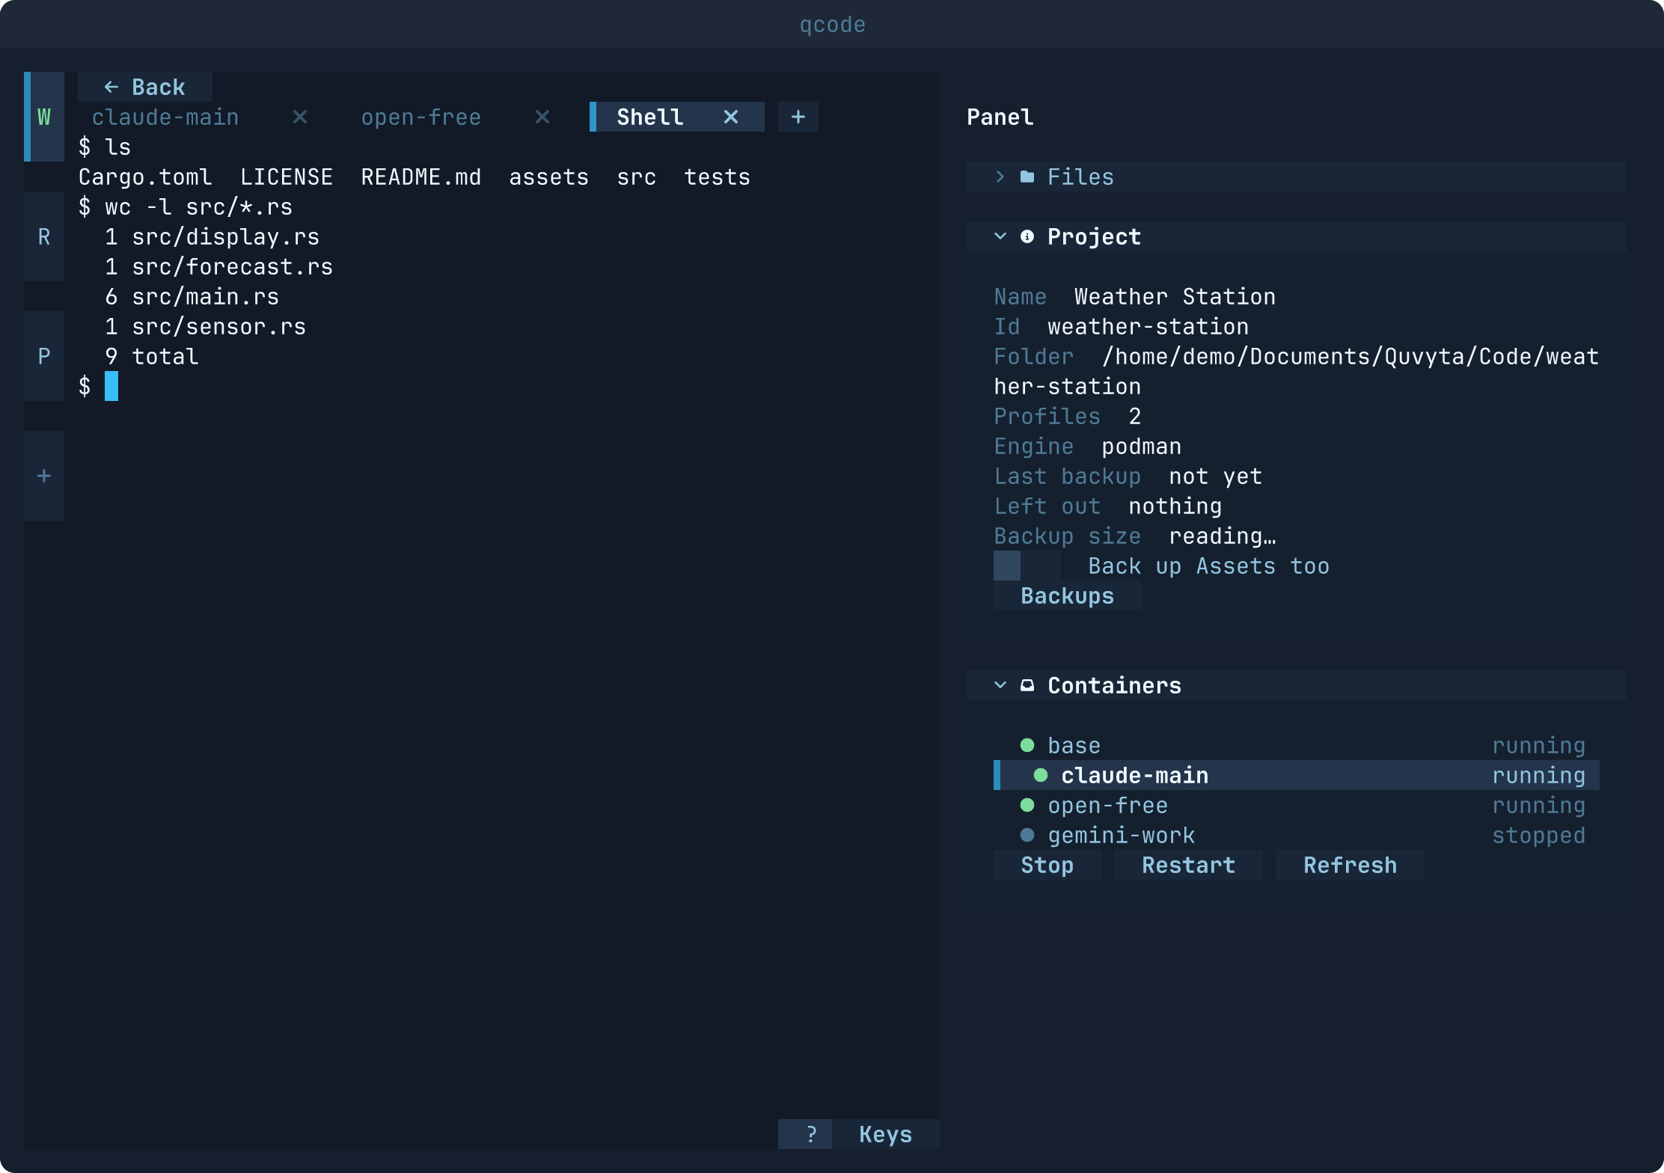
Task: Close the Shell tab
Action: coord(731,117)
